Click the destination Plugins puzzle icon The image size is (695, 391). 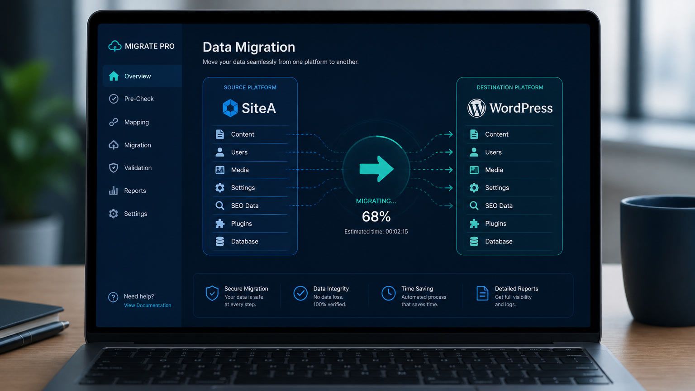tap(474, 224)
